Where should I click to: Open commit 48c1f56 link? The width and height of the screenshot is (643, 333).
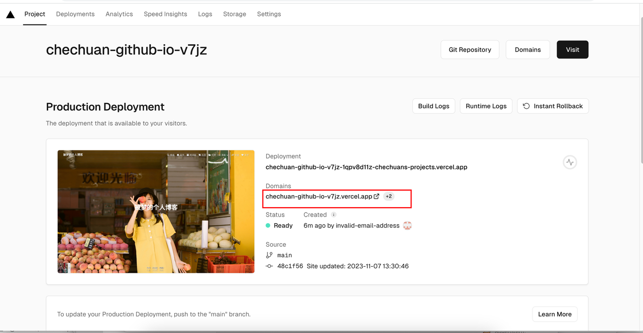pyautogui.click(x=290, y=266)
